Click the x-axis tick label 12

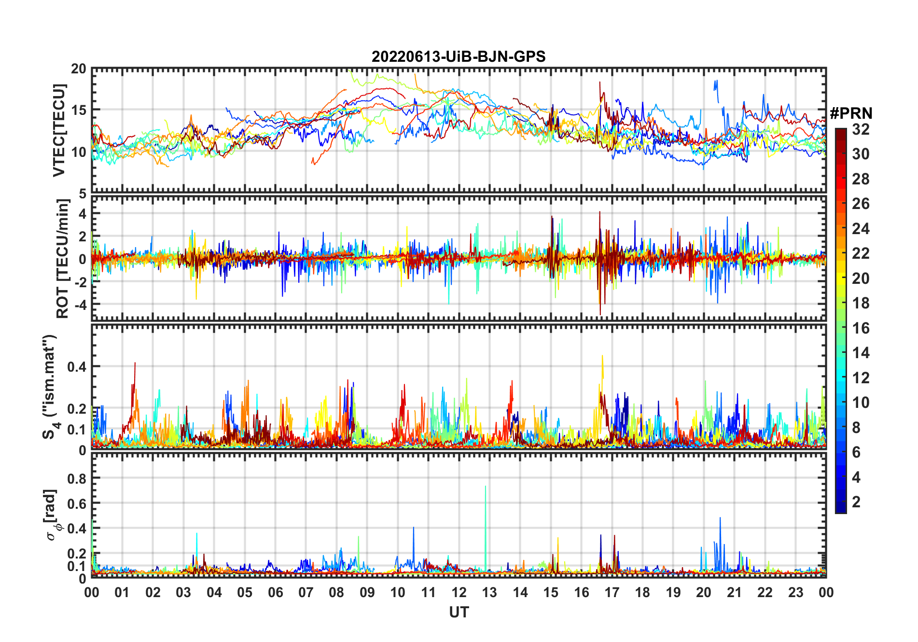point(459,593)
